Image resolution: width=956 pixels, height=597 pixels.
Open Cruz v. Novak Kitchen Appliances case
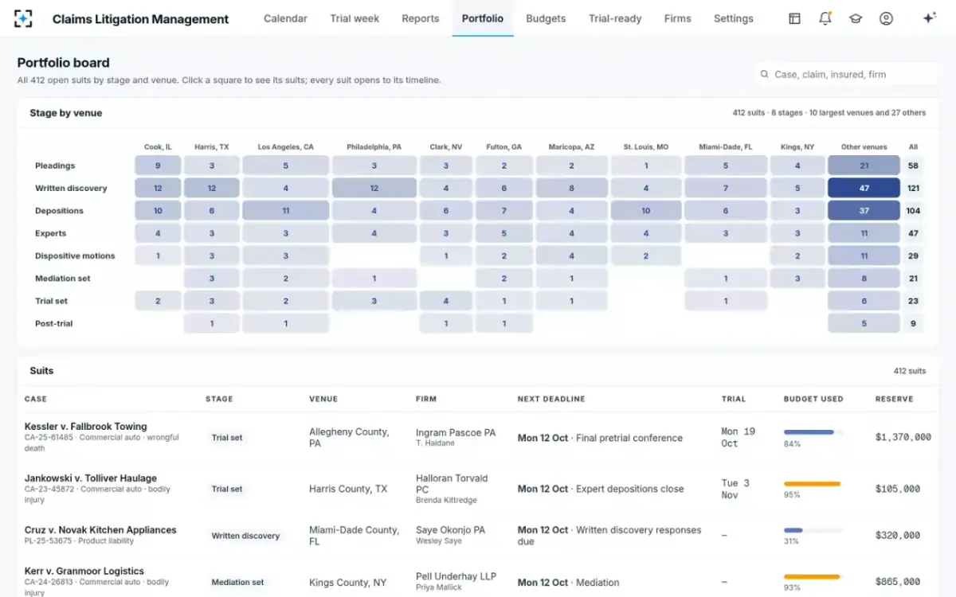(100, 529)
